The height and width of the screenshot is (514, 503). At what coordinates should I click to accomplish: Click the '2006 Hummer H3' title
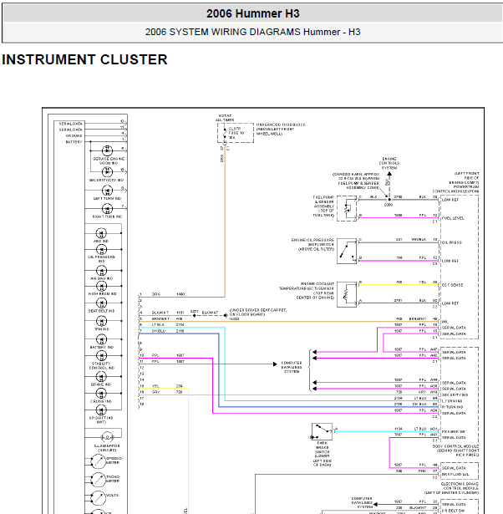click(x=252, y=13)
